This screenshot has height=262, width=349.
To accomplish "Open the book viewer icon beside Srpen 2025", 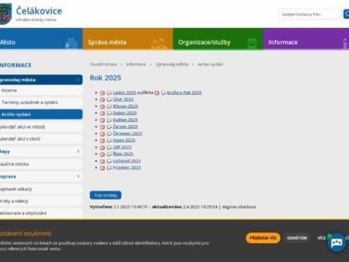I will pyautogui.click(x=109, y=140).
